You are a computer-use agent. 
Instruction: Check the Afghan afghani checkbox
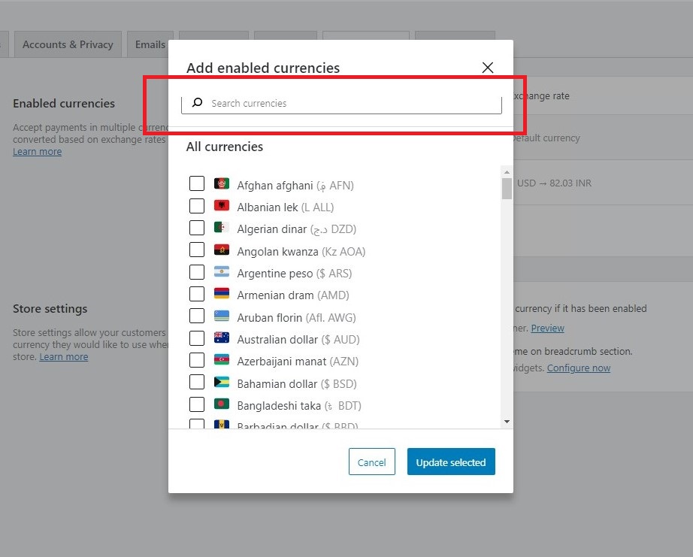pyautogui.click(x=197, y=184)
